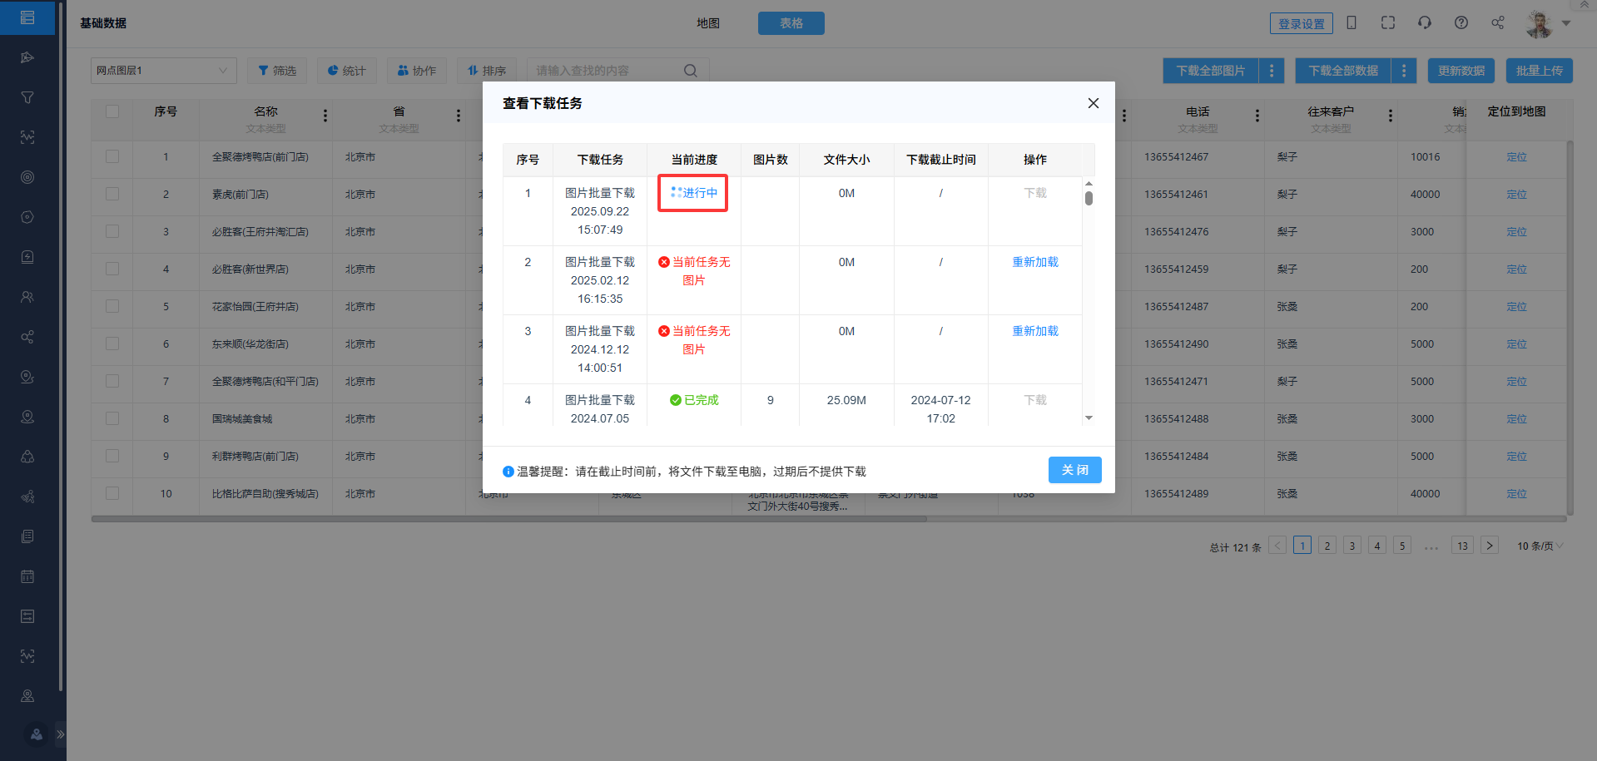Screen dimensions: 1597x761
Task: Click the share icon in top bar
Action: coord(1497,22)
